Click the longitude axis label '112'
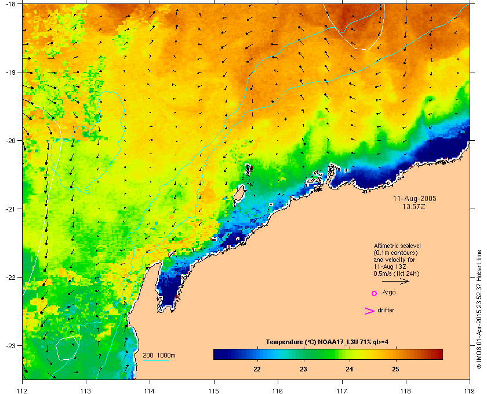 (x=23, y=391)
